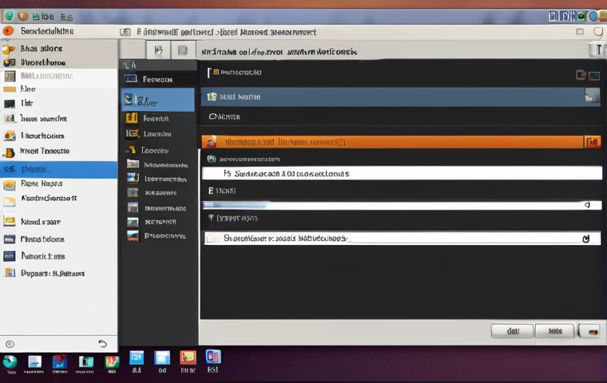607x383 pixels.
Task: Click the orange round icon in the left header
Action: (8, 31)
